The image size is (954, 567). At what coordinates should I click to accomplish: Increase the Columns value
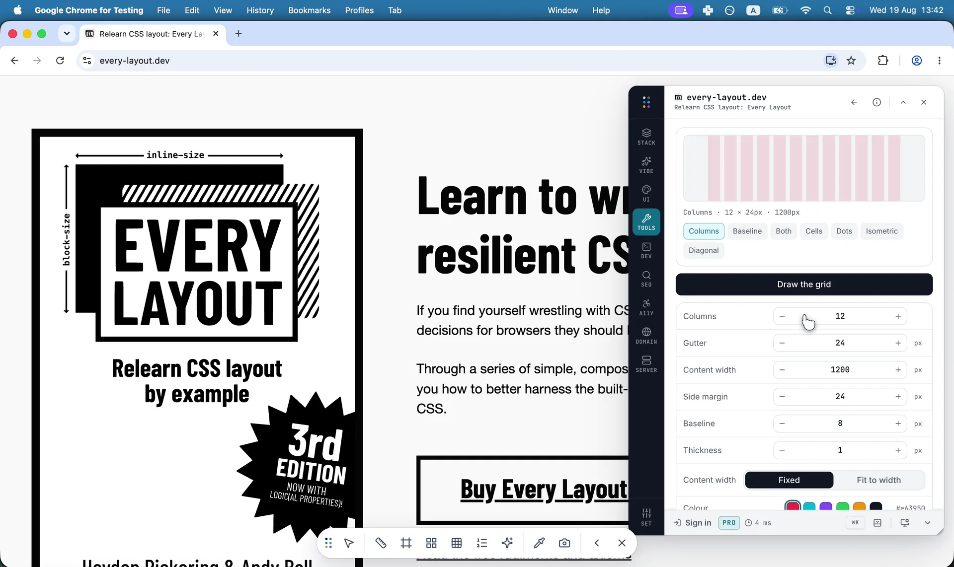click(898, 316)
